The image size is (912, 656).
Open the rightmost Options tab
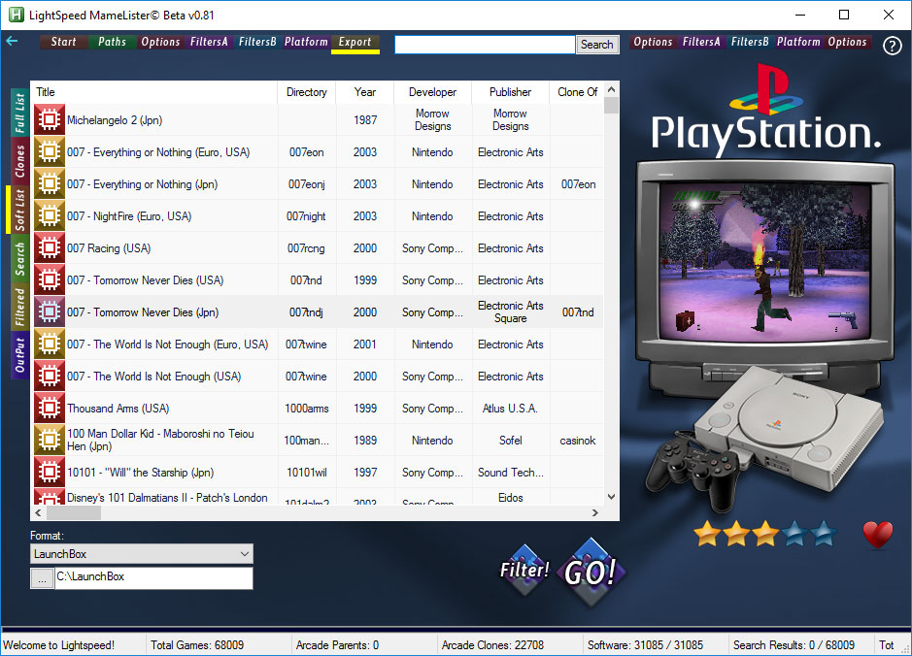click(x=848, y=42)
